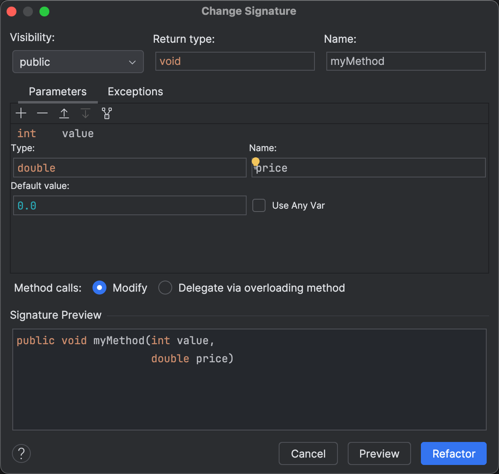Move the selected parameter down
This screenshot has height=474, width=499.
click(x=85, y=113)
